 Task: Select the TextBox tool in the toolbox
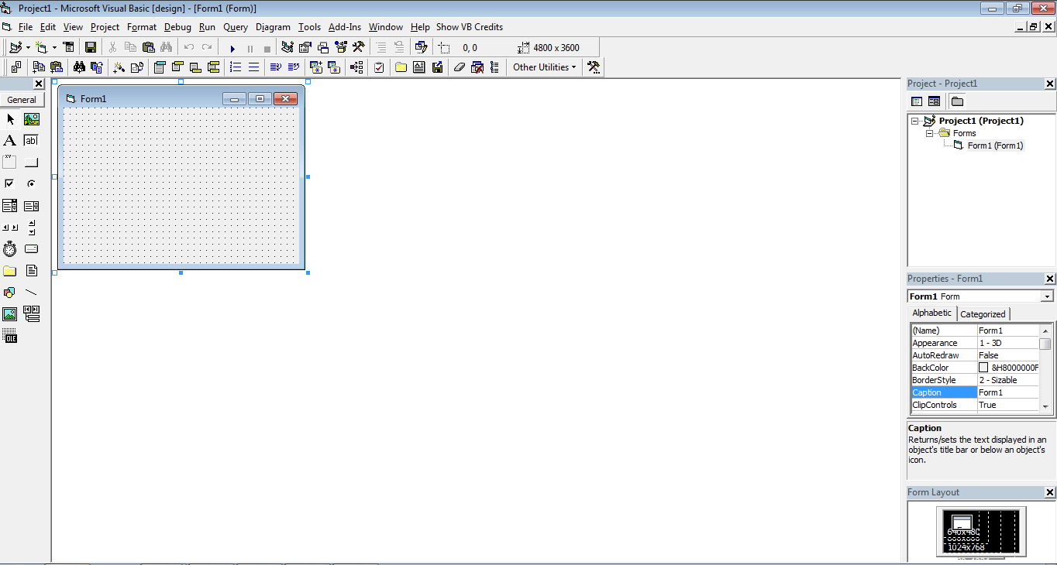(x=31, y=140)
